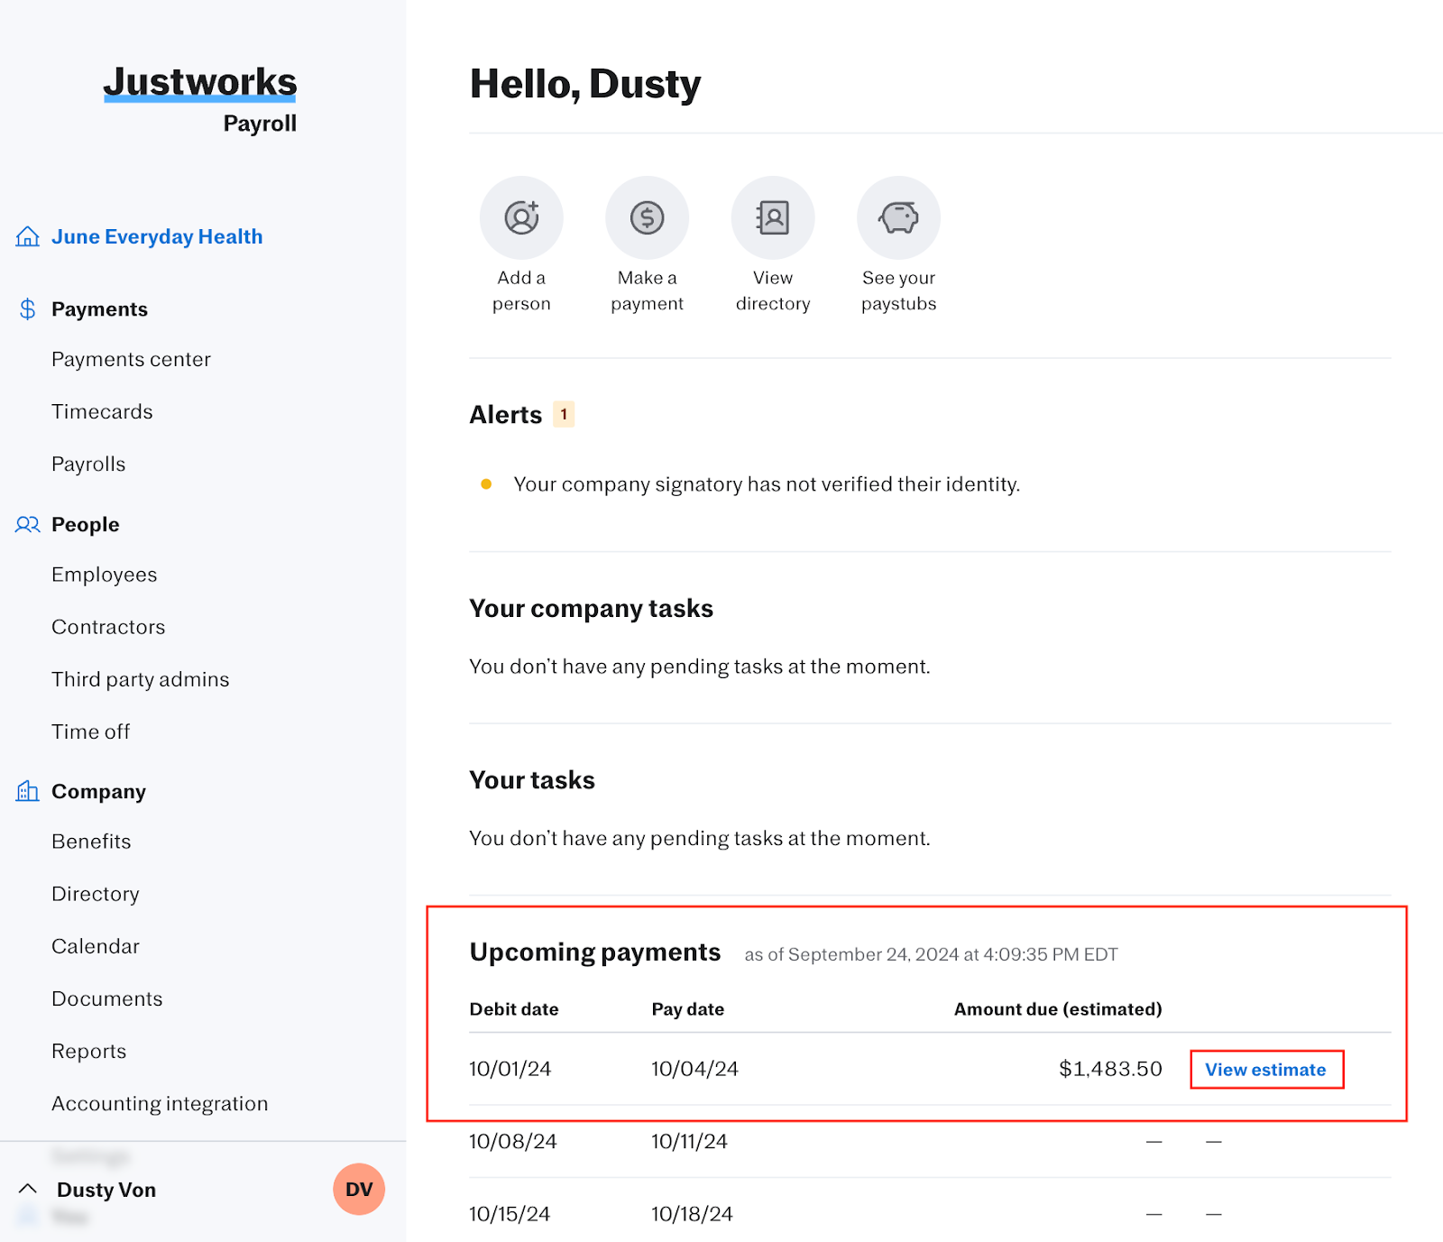The image size is (1443, 1242).
Task: Click the View directory icon
Action: [773, 218]
